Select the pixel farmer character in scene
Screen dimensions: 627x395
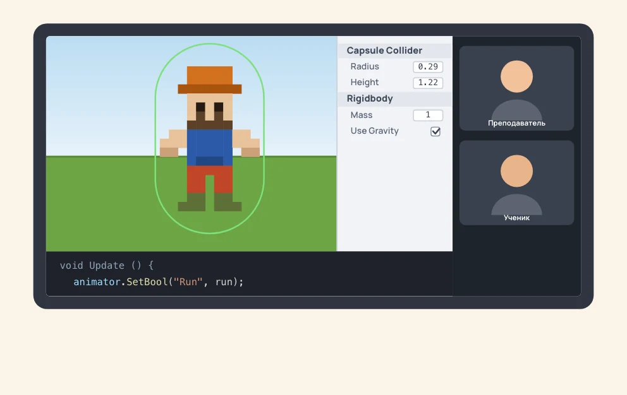[x=210, y=139]
